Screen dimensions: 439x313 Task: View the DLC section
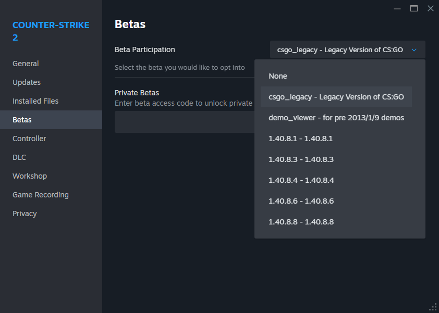tap(19, 157)
